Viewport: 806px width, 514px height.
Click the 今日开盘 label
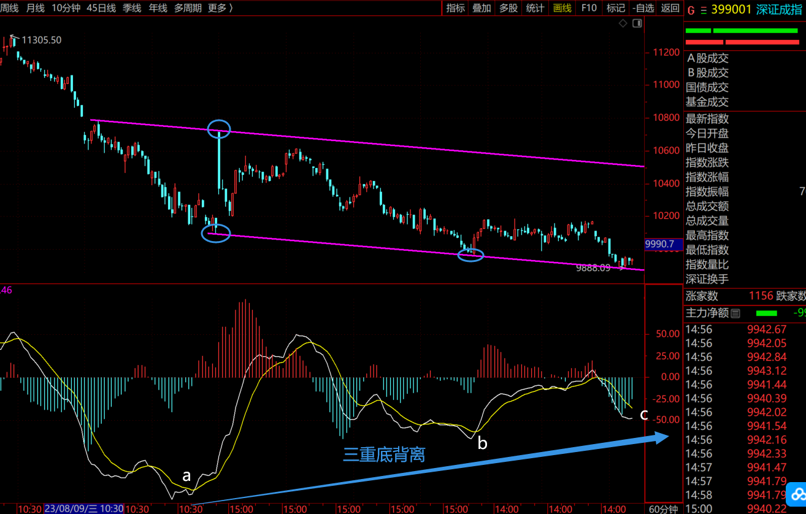point(707,133)
